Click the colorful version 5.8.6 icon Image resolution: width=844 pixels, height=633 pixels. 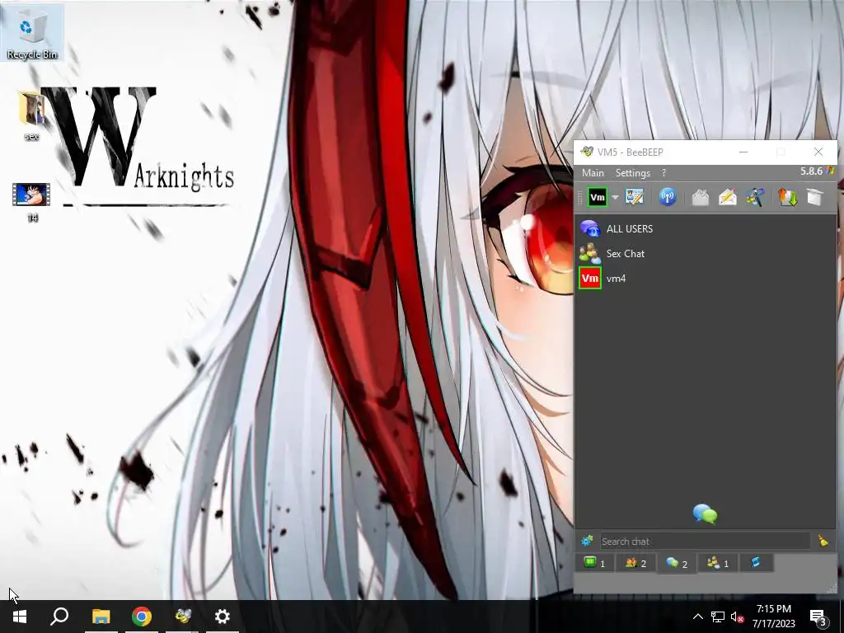click(x=829, y=171)
